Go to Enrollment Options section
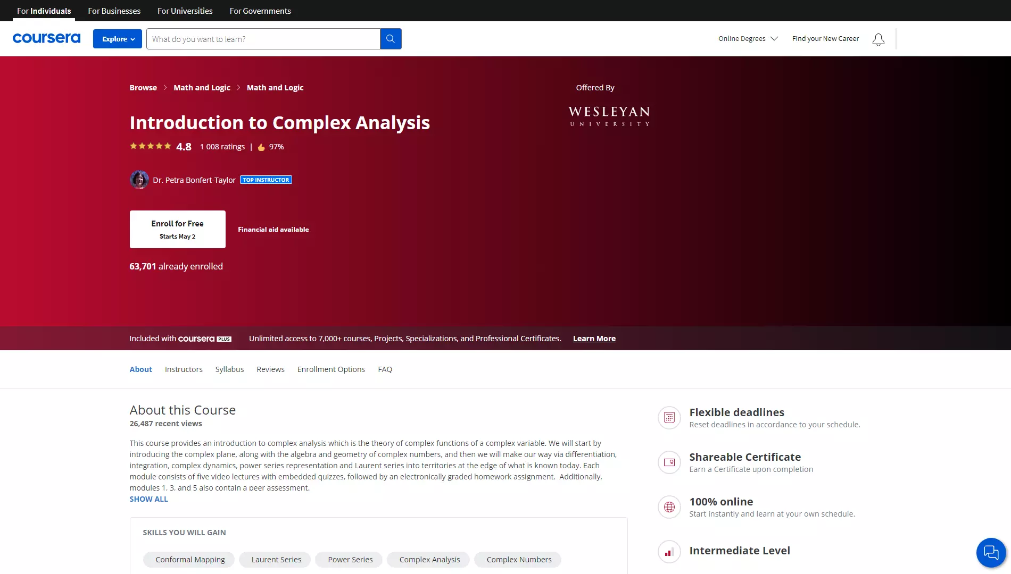The image size is (1011, 574). [331, 369]
